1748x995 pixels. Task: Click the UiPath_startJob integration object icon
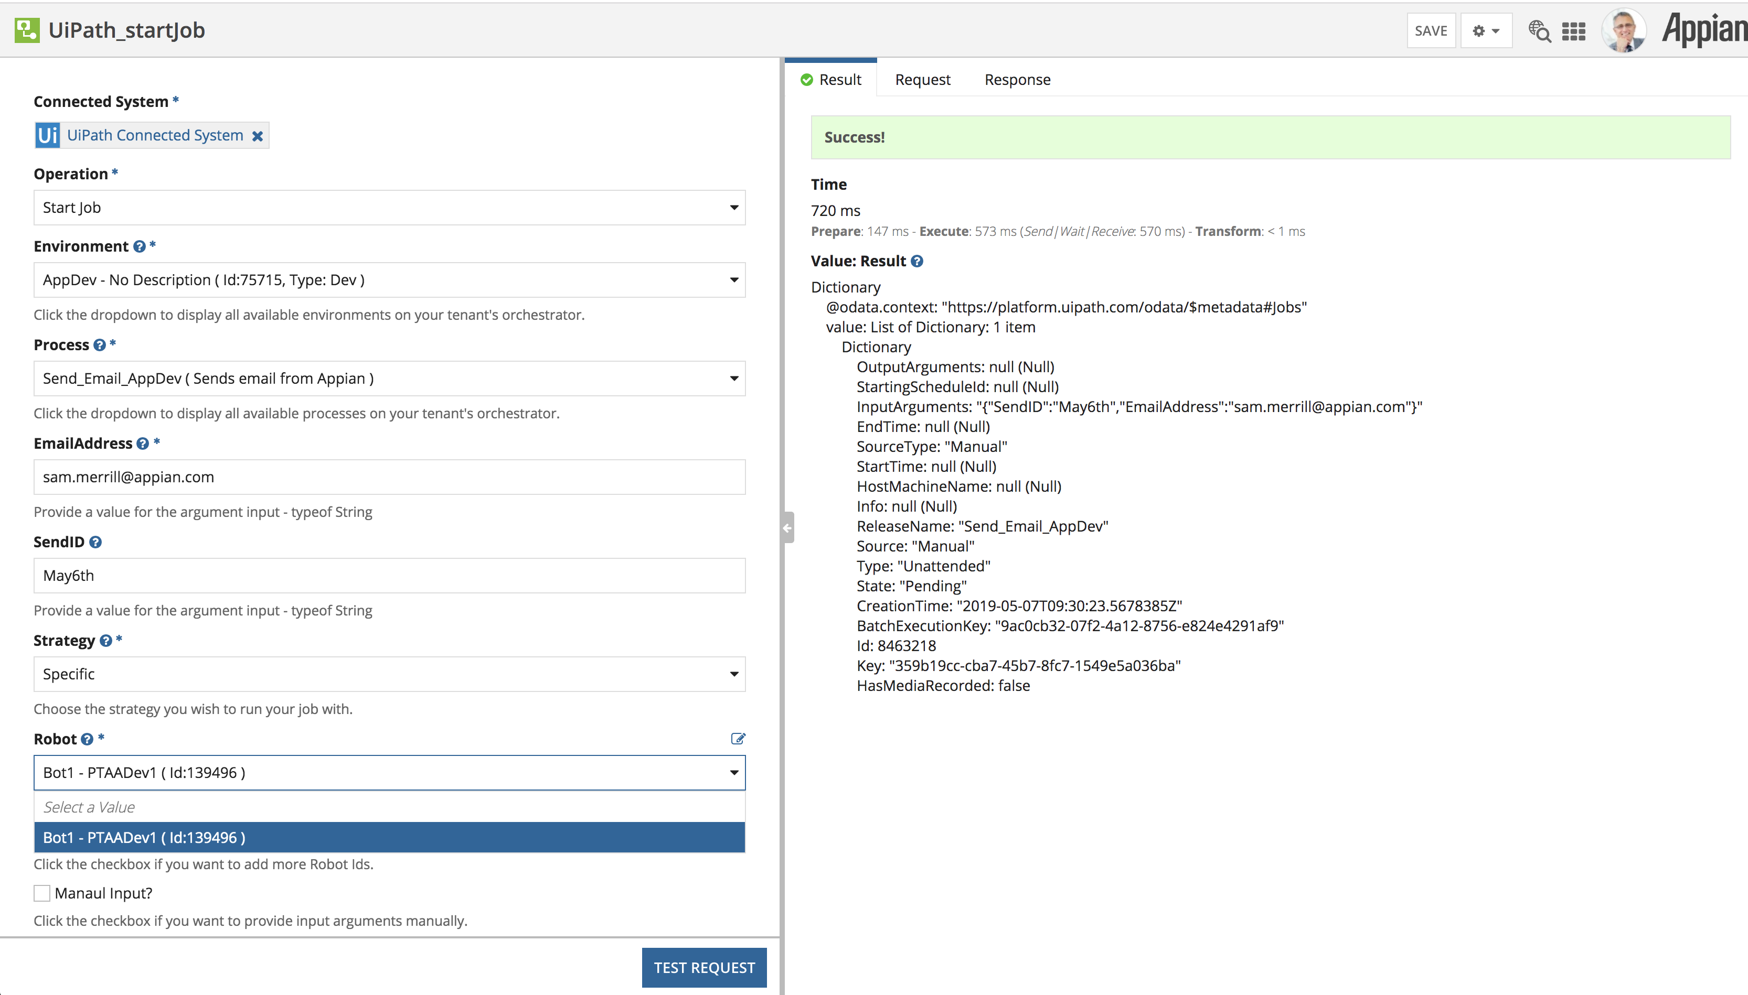tap(27, 30)
